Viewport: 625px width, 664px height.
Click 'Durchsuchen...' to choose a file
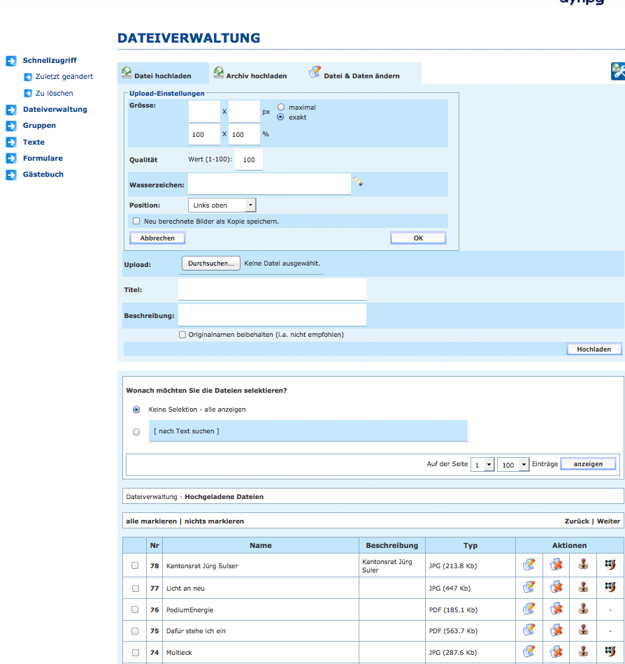coord(211,264)
